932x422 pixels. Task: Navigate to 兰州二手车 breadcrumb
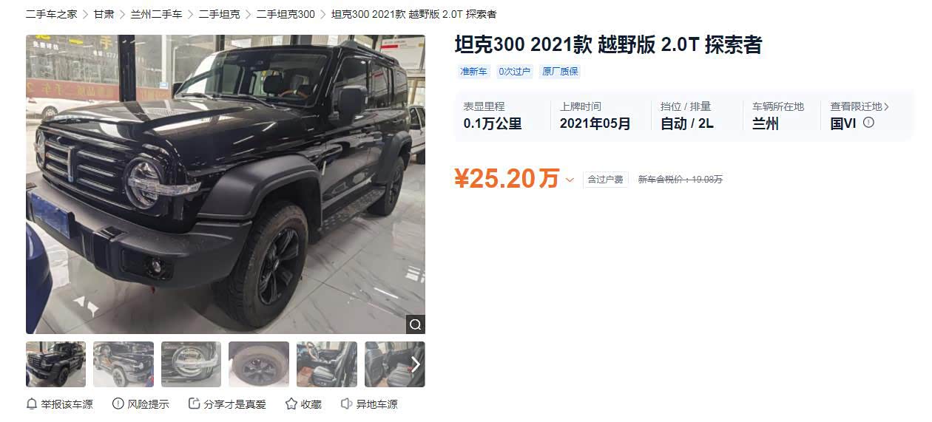(156, 14)
